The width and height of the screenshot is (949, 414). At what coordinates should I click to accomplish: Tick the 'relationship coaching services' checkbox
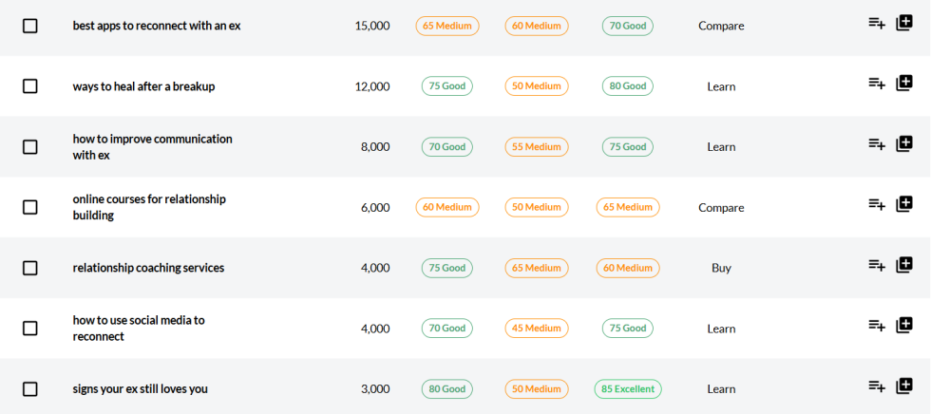tap(30, 268)
